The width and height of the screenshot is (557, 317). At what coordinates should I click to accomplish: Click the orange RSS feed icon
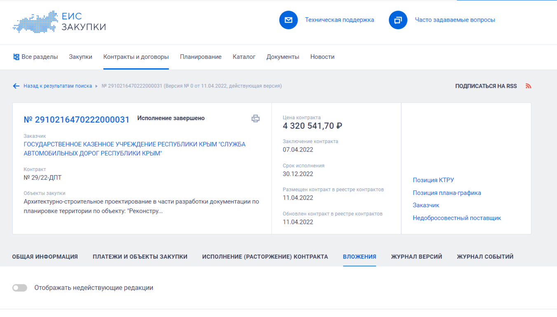pyautogui.click(x=529, y=86)
